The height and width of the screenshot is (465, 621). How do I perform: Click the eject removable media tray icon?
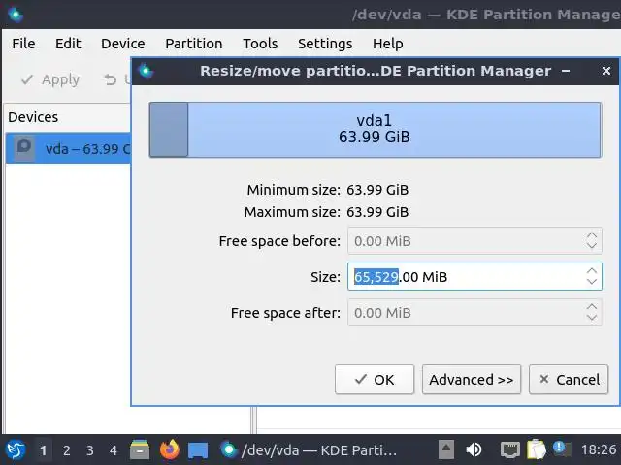click(446, 449)
